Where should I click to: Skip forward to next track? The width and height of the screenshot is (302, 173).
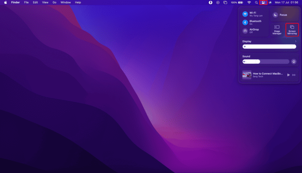click(294, 75)
